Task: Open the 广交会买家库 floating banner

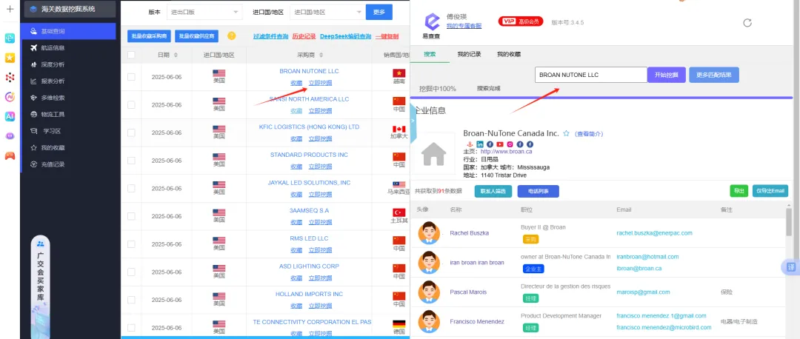Action: [40, 287]
